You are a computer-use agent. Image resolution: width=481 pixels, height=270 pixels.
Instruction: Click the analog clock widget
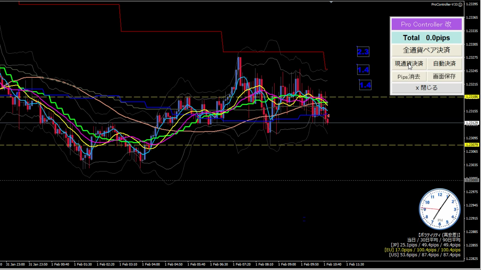439,209
